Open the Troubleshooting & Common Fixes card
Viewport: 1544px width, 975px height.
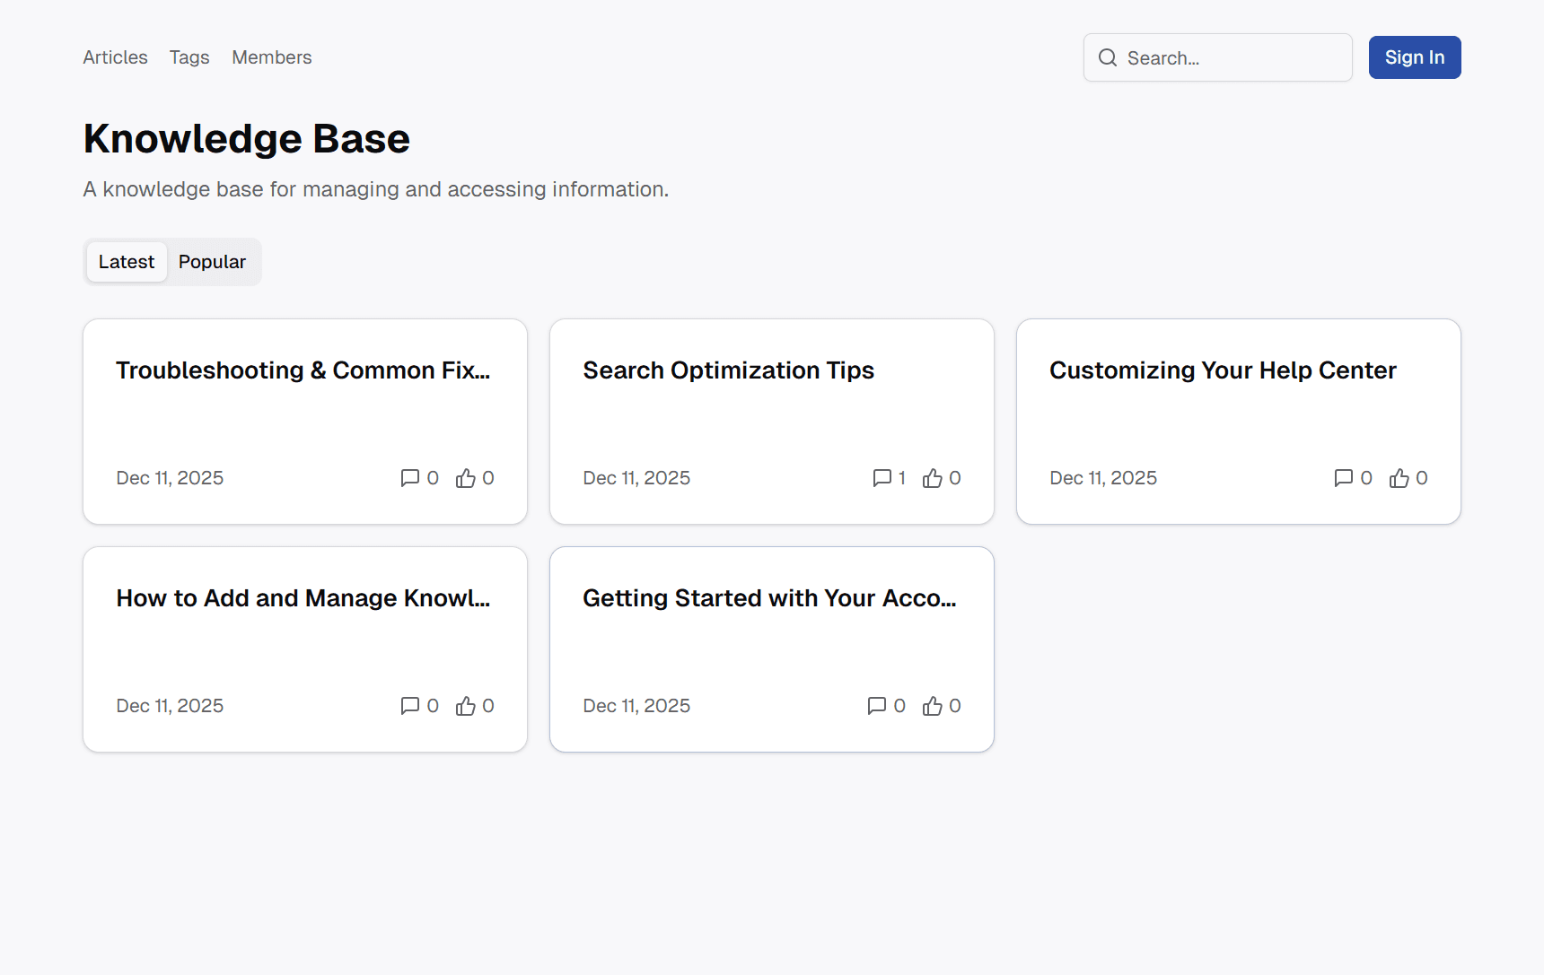click(303, 370)
